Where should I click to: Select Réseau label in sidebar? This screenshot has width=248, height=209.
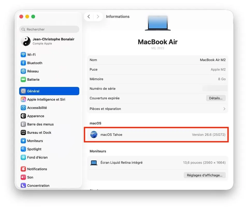pyautogui.click(x=33, y=71)
